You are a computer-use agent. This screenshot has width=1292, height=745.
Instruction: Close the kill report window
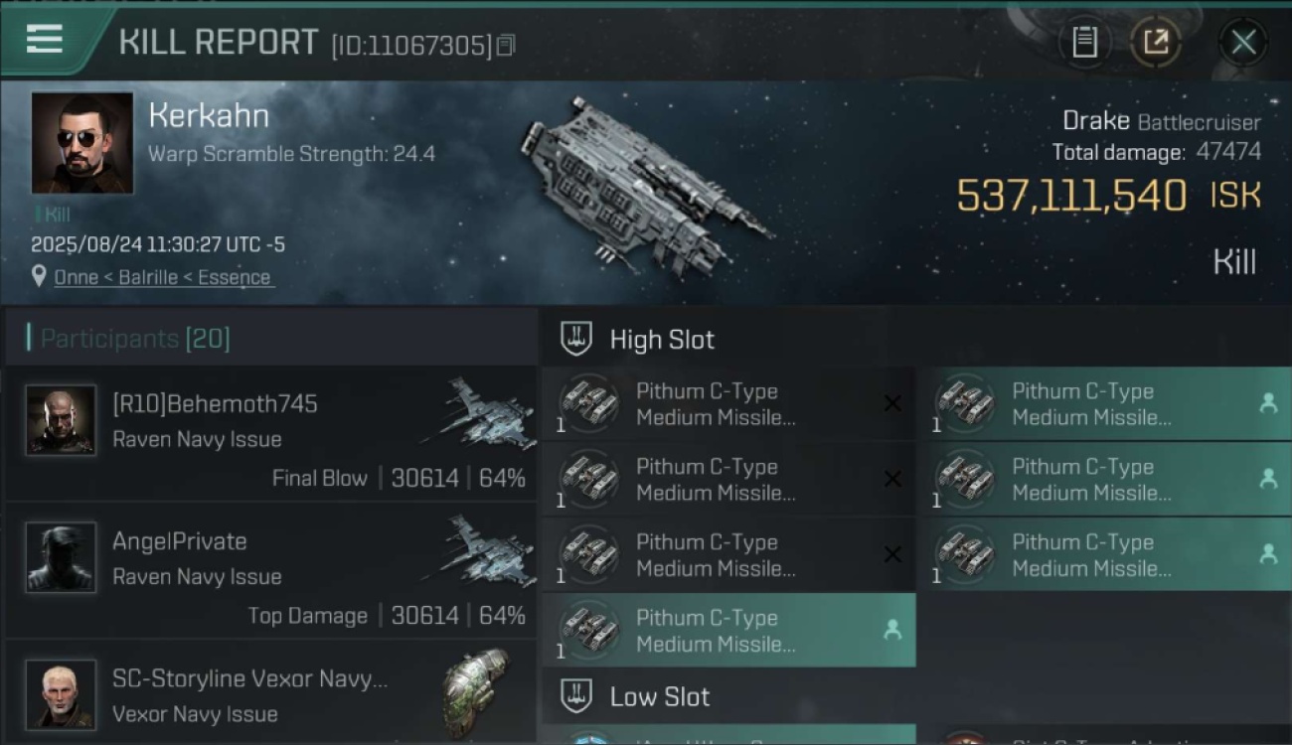(x=1243, y=43)
